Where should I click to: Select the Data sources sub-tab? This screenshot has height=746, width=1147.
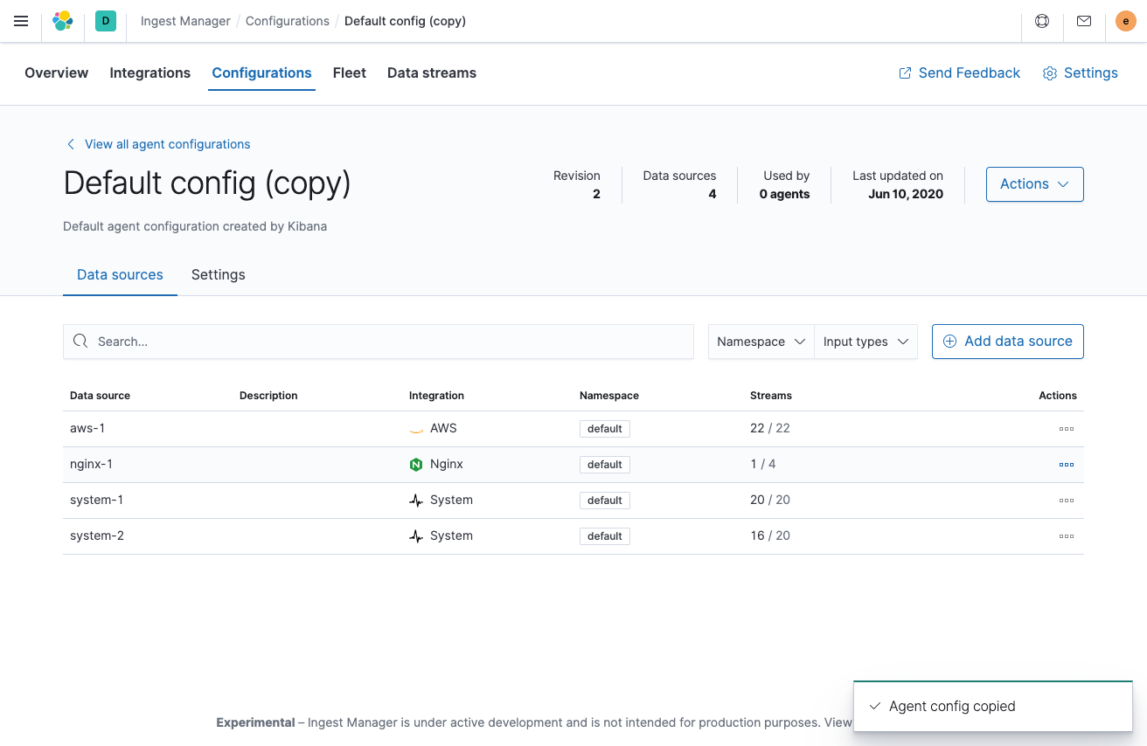tap(120, 274)
